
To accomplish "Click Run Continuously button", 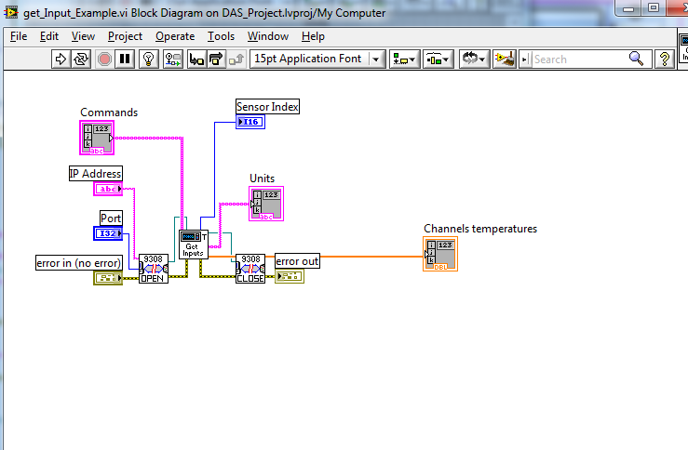I will (81, 59).
